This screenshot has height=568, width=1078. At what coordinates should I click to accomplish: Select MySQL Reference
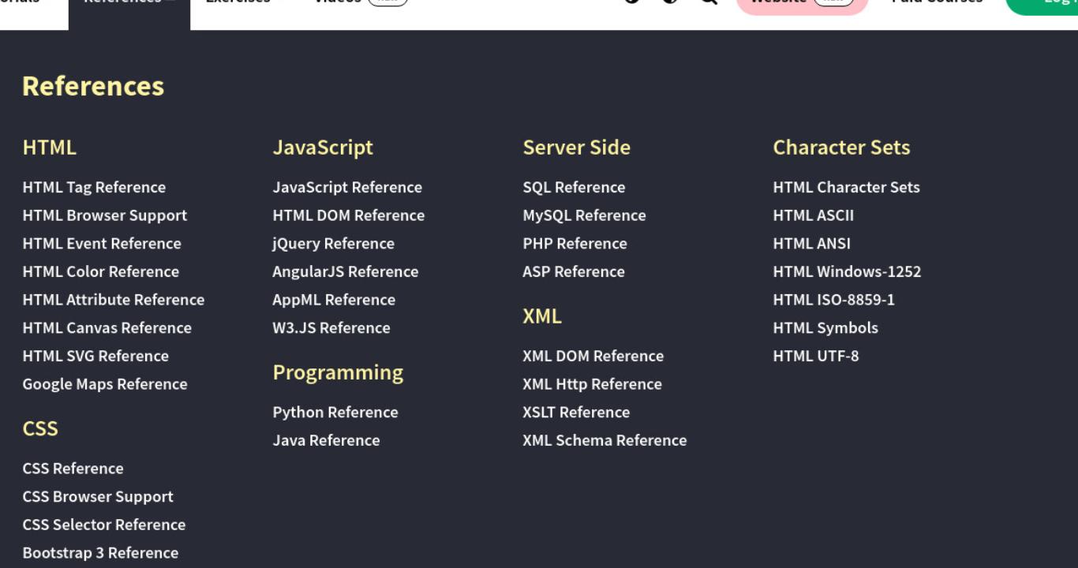[x=584, y=215]
